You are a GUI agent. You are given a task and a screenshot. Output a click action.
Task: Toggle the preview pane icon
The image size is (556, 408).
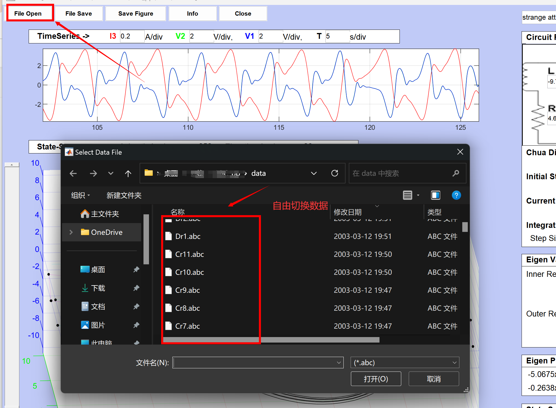(435, 195)
